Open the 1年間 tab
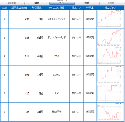125x122 pixels. click(87, 3)
